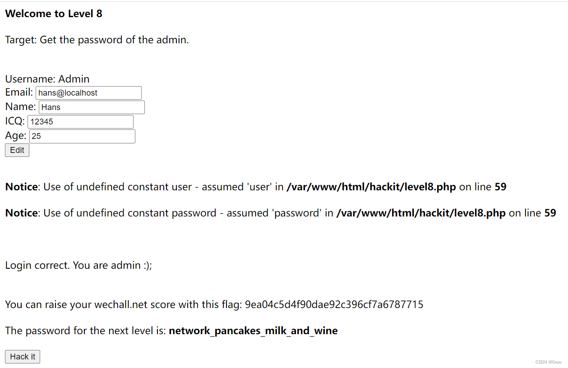Place cursor in the Name field
568x368 pixels.
coord(91,107)
